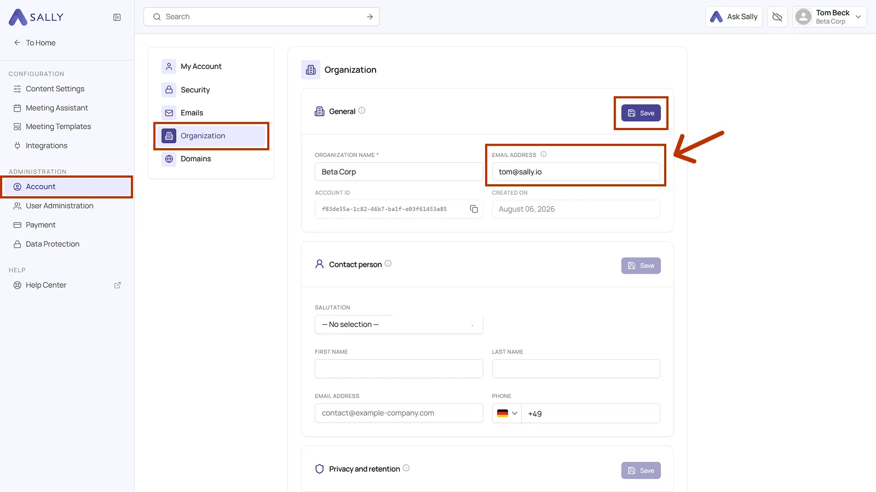This screenshot has height=492, width=876.
Task: Copy Account ID to clipboard
Action: coord(474,209)
